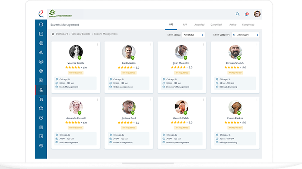
Task: Open options menu on Rizwan Shaikh card
Action: [257, 44]
